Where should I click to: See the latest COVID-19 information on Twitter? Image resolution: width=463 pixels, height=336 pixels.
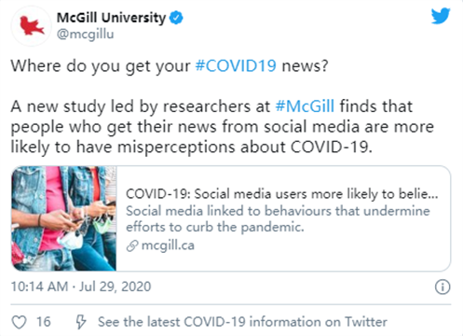click(242, 322)
